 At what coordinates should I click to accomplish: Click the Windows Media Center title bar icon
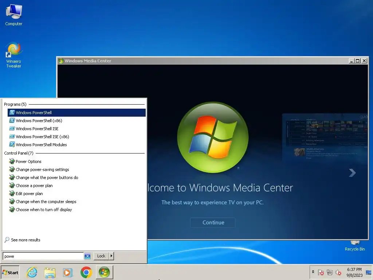61,61
